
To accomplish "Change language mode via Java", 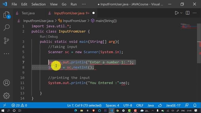I will click(x=151, y=105).
